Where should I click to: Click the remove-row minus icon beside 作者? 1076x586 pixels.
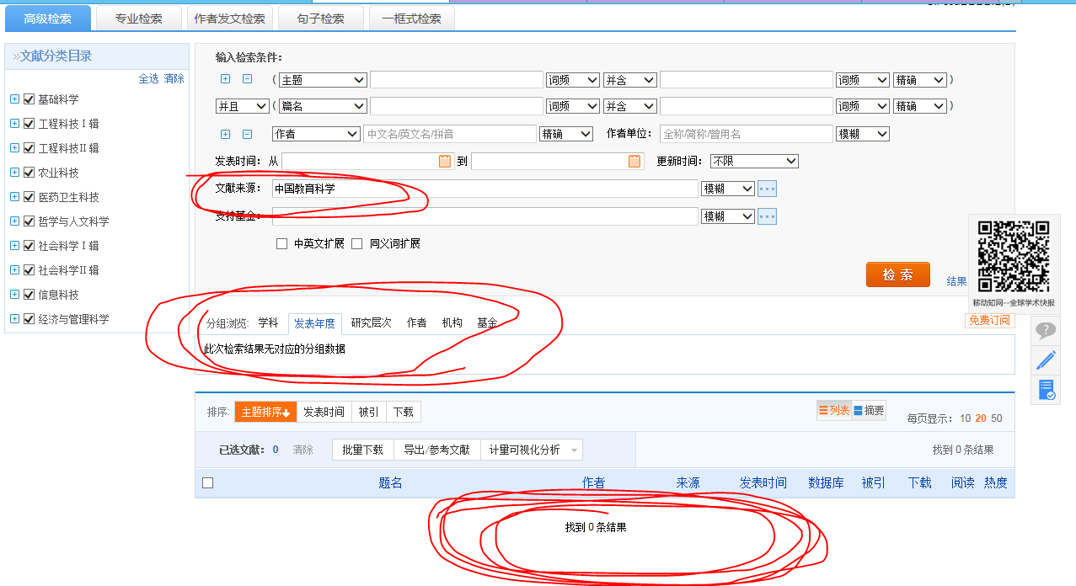247,134
